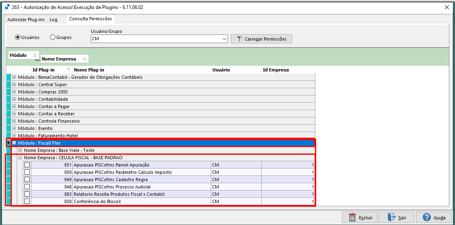455x225 pixels.
Task: Sort by the Id Plug-in column header
Action: pos(52,70)
